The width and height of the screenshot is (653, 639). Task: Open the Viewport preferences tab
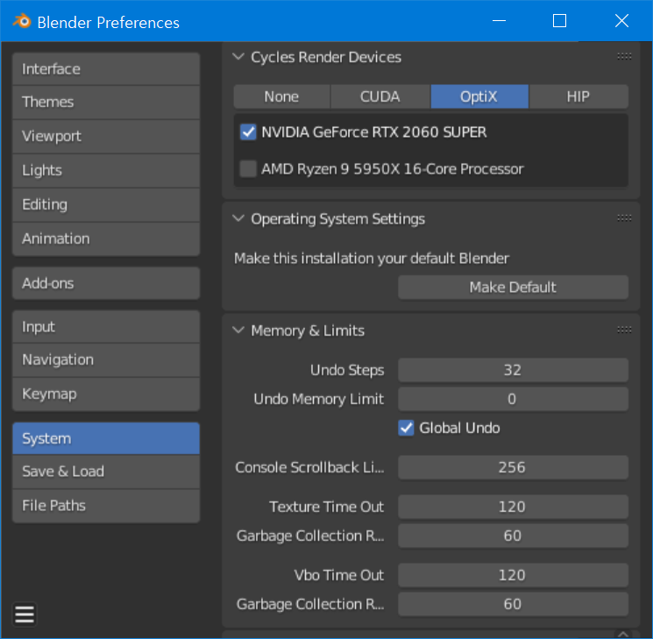tap(106, 137)
